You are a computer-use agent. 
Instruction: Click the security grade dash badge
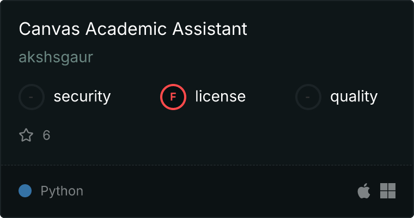point(32,97)
